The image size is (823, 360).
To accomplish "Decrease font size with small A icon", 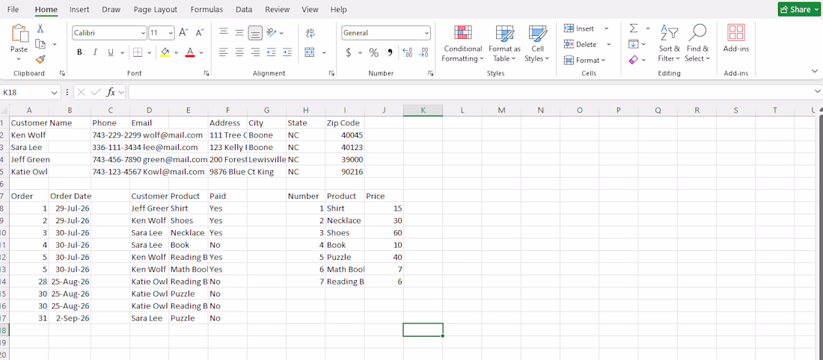I will tap(199, 33).
